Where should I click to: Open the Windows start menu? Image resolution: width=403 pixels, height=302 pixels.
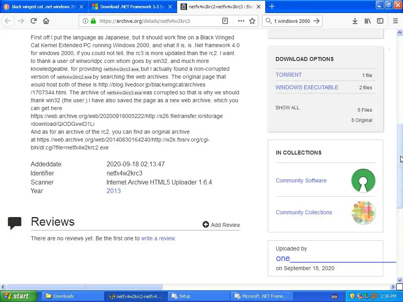(x=18, y=296)
